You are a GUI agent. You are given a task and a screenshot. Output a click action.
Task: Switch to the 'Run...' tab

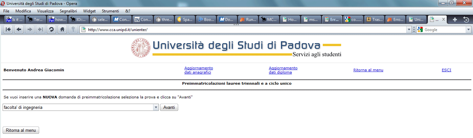[248, 20]
